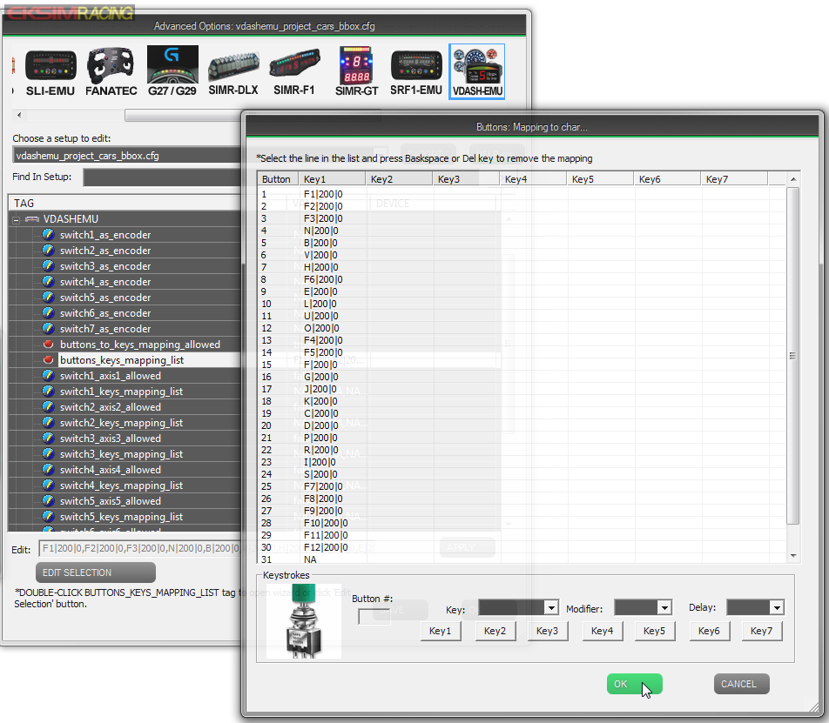Click the switch3_as_encoder tag icon
This screenshot has width=829, height=723.
[x=48, y=266]
